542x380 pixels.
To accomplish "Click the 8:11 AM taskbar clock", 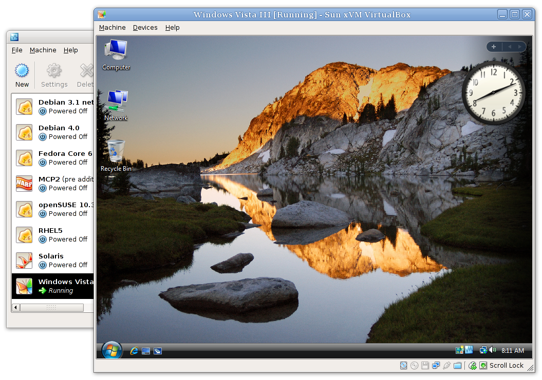I will pos(513,351).
